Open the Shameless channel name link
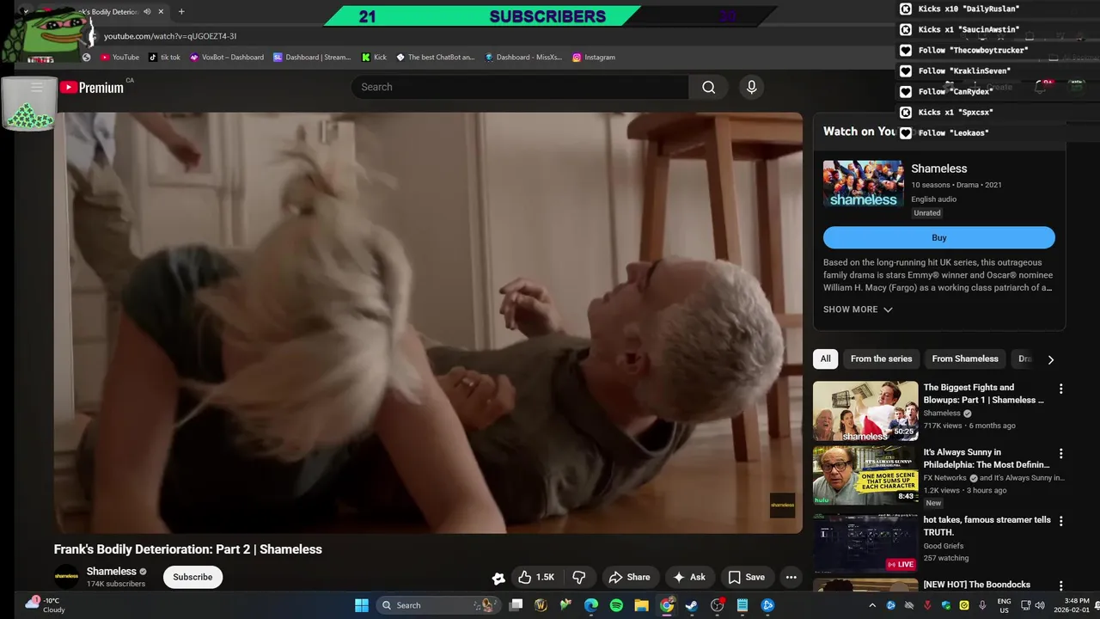 point(111,571)
